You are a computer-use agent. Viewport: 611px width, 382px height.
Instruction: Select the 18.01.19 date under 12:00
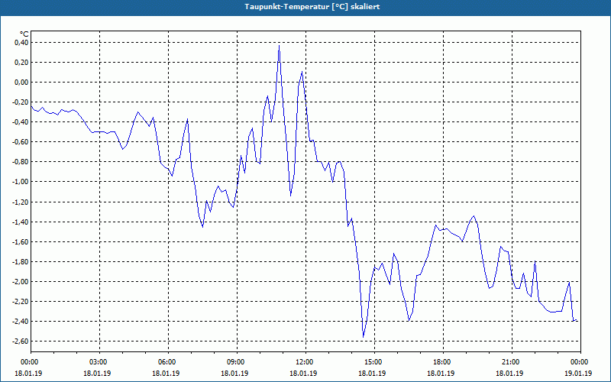coord(303,373)
